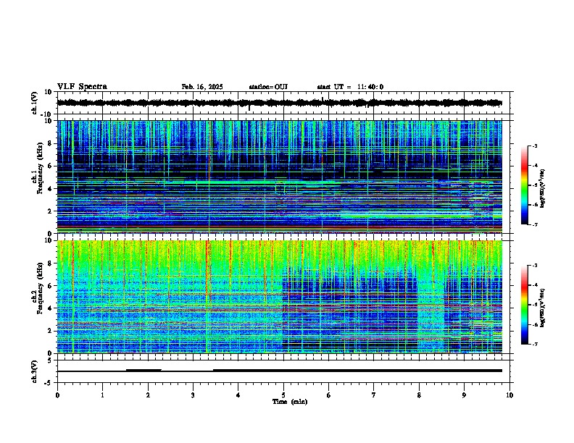Click time axis tick label "1"
This screenshot has width=574, height=443.
(x=102, y=395)
